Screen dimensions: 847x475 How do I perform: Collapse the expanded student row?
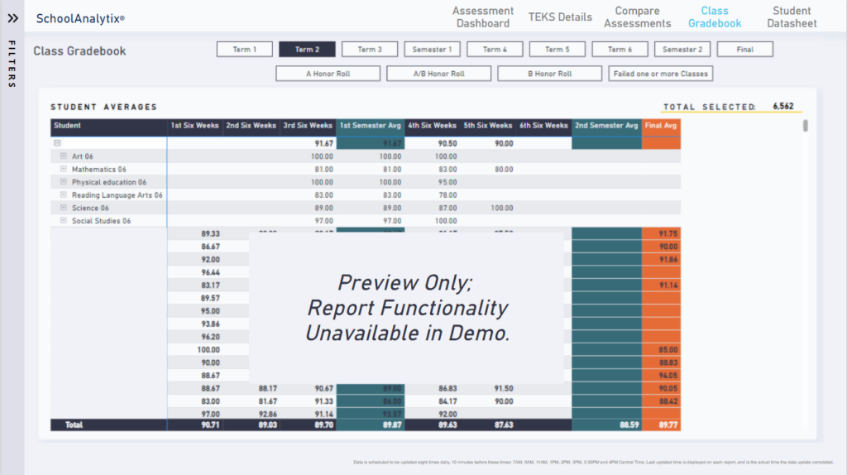coord(55,143)
